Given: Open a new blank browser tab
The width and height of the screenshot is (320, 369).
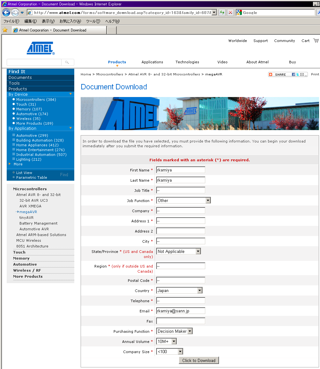Looking at the screenshot, I should tap(112, 30).
